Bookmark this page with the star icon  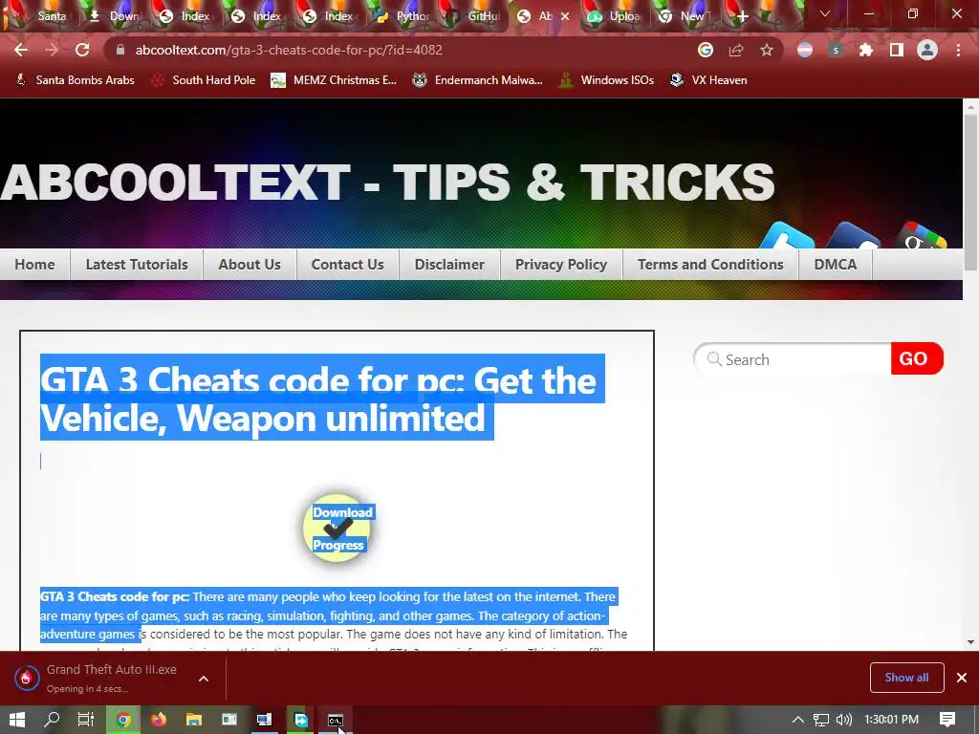pyautogui.click(x=767, y=50)
